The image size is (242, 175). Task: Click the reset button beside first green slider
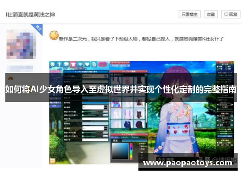[106, 112]
